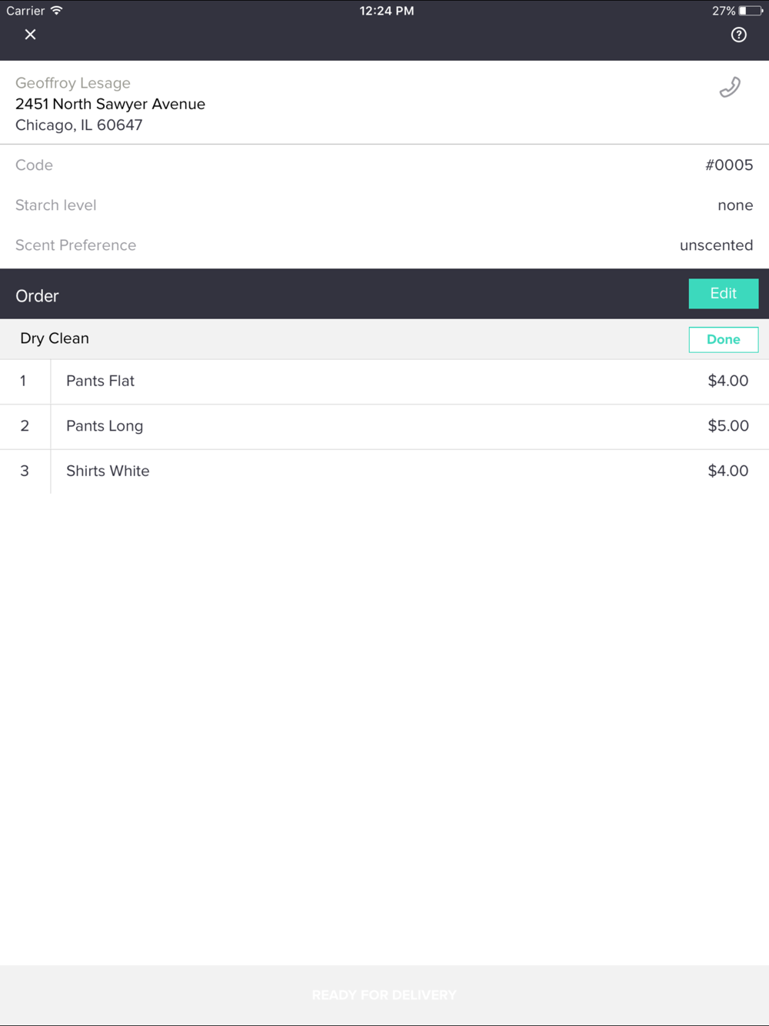Tap the Wi-Fi status icon
The image size is (769, 1026).
pyautogui.click(x=56, y=11)
